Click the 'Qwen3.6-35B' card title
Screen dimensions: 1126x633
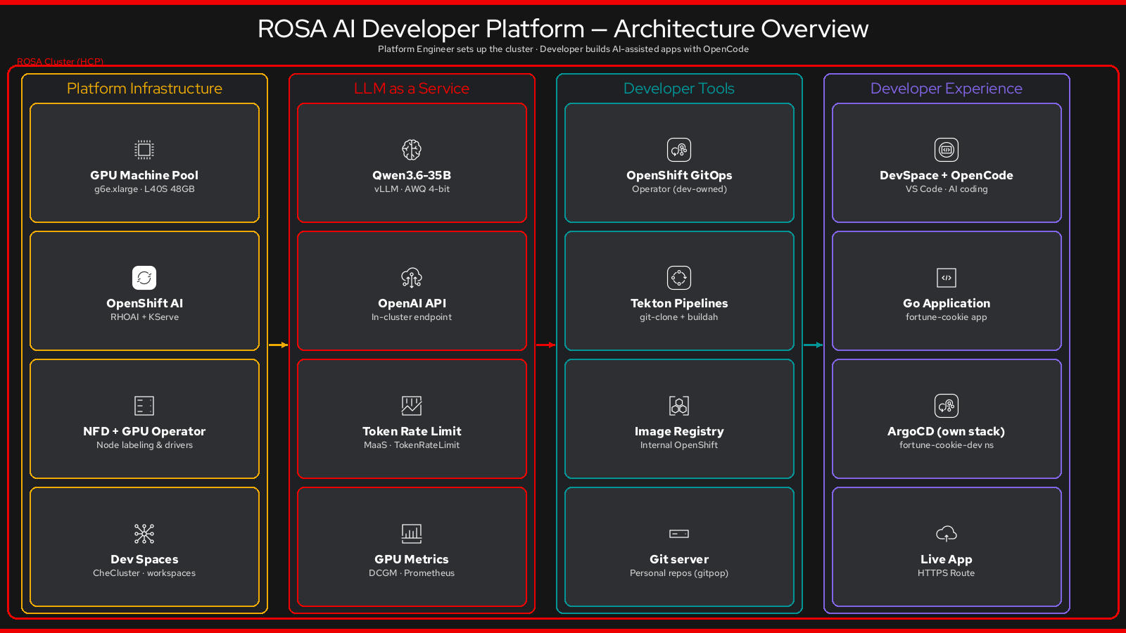click(412, 175)
